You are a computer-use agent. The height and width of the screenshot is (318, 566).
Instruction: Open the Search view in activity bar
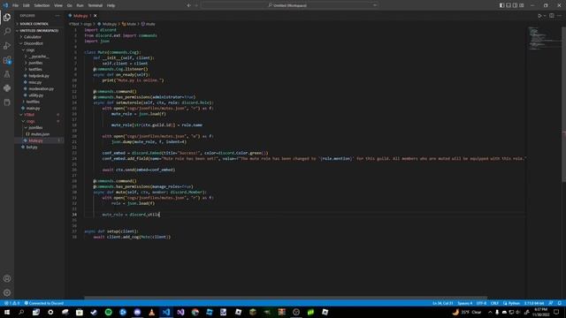pyautogui.click(x=7, y=32)
